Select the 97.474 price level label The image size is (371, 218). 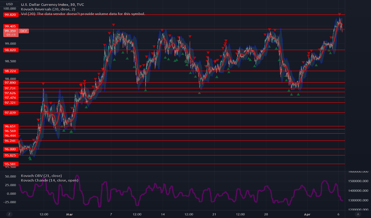coord(11,98)
